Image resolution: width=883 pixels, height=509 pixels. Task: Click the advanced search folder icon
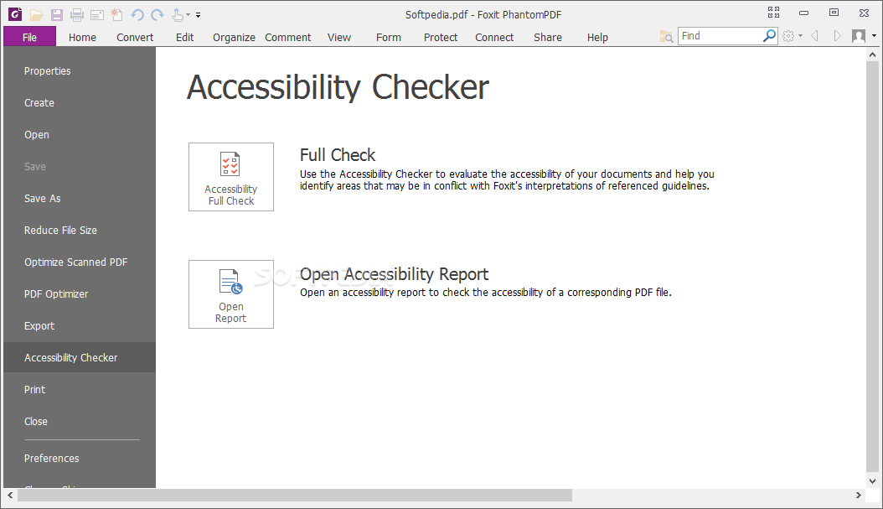[666, 37]
